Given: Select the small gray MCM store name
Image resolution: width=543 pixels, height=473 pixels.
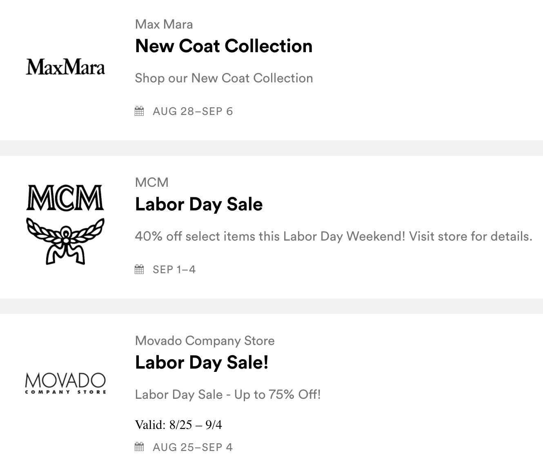Looking at the screenshot, I should point(151,182).
